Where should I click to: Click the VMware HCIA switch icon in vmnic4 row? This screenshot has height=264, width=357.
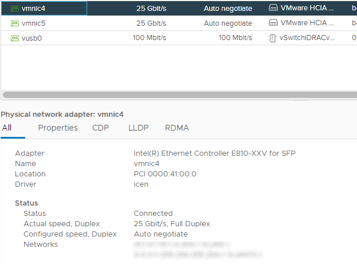point(273,8)
